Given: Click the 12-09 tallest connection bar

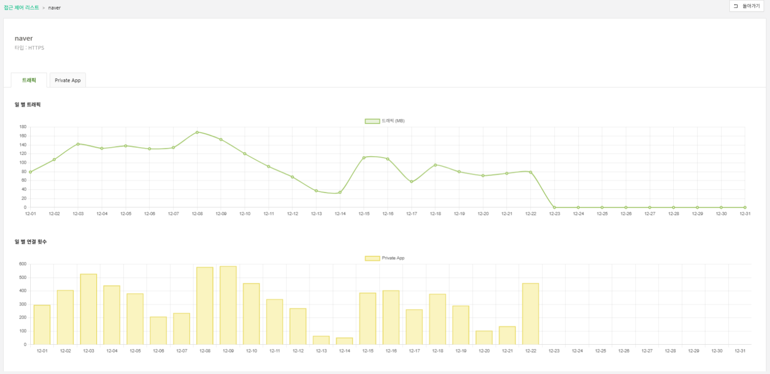Looking at the screenshot, I should [228, 305].
